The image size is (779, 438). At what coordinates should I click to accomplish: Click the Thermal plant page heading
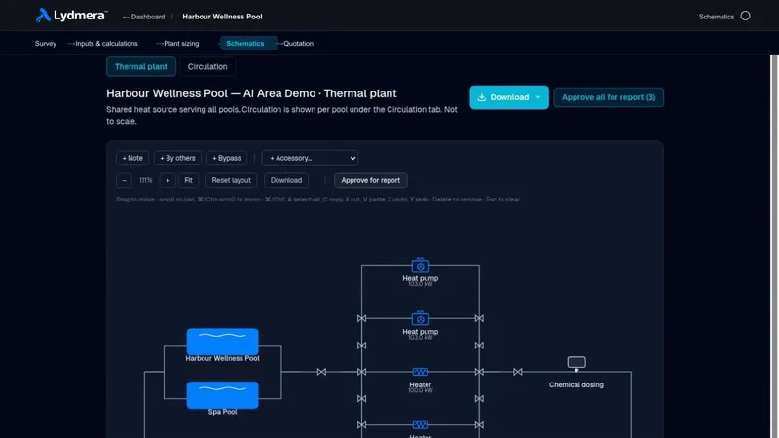(x=251, y=93)
